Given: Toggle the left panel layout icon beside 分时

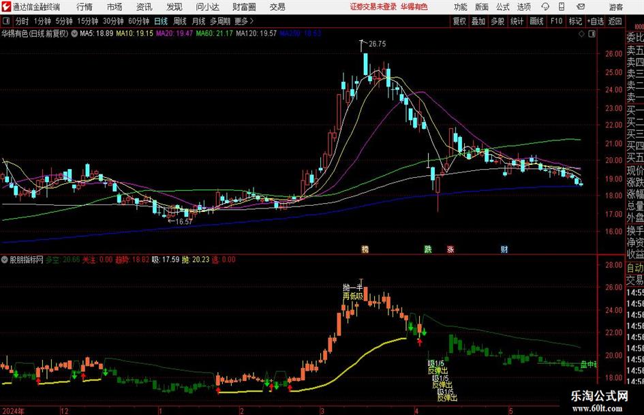Looking at the screenshot, I should click(5, 21).
